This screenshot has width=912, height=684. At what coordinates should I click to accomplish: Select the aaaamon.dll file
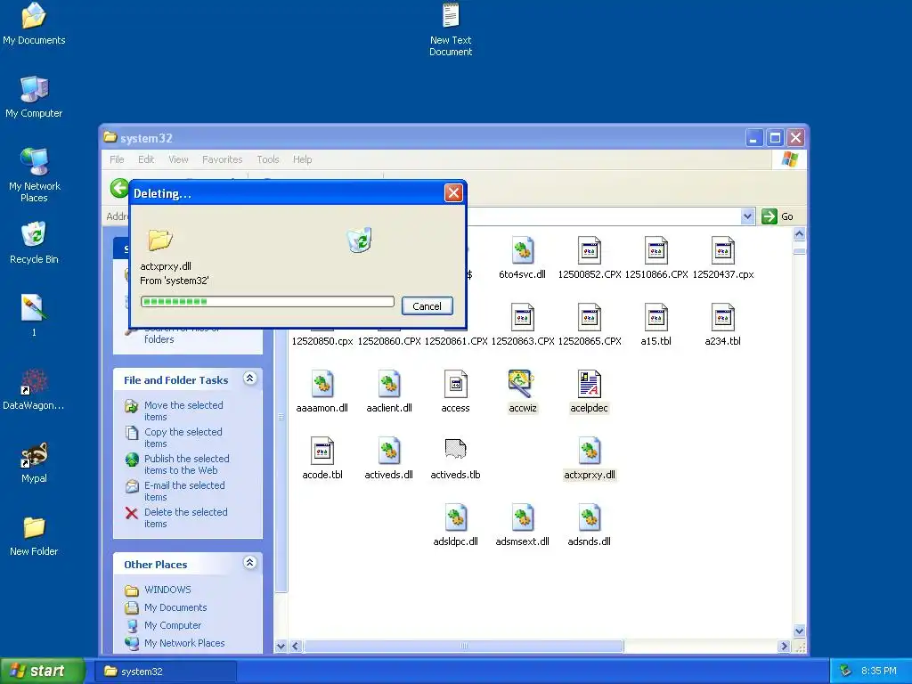[322, 392]
